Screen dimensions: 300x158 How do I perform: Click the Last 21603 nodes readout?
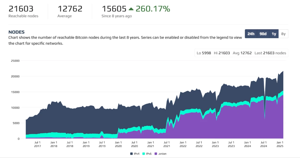click(270, 53)
